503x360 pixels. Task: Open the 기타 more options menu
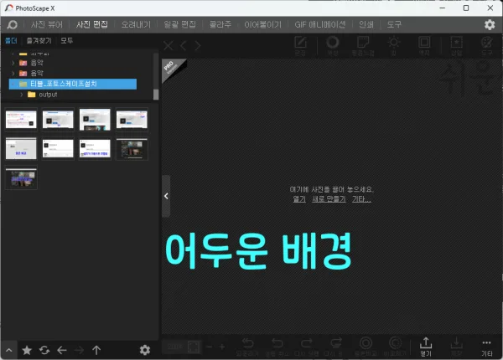tap(486, 347)
